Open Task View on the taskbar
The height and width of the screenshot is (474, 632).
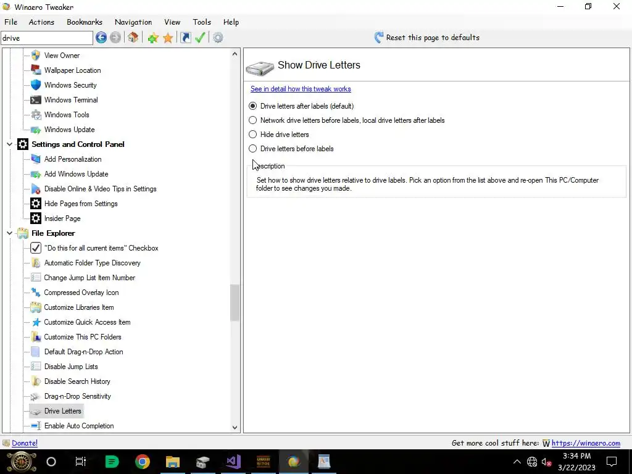[81, 462]
